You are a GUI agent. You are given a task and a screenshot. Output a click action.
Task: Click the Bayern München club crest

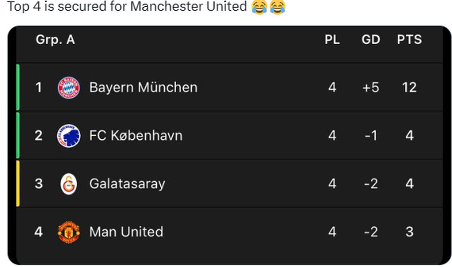(69, 87)
